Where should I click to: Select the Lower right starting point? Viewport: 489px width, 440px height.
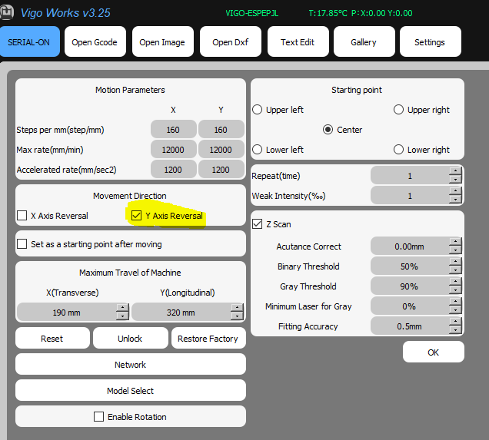coord(398,150)
